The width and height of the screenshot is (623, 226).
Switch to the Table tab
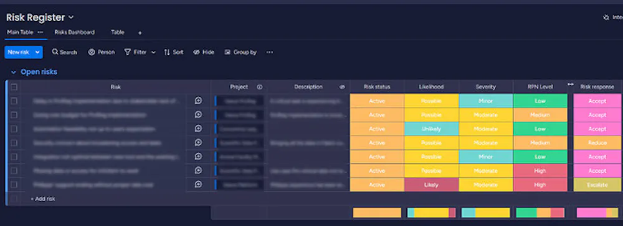pyautogui.click(x=118, y=32)
